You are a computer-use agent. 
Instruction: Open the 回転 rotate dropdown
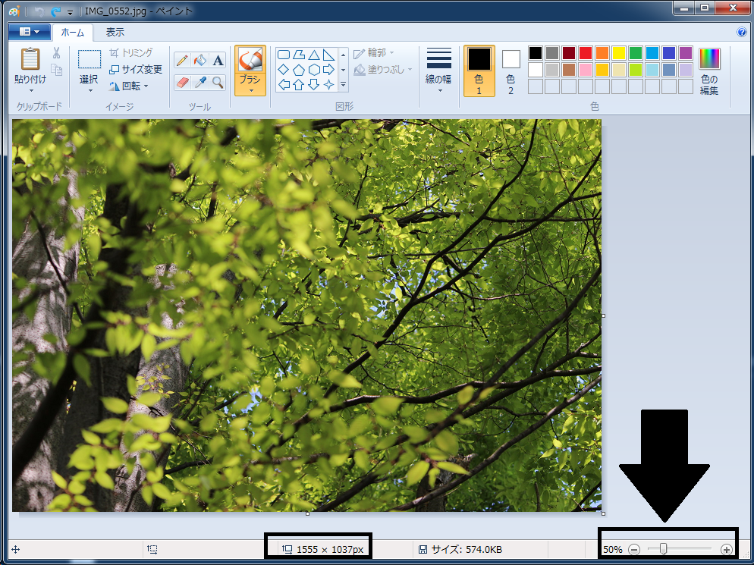point(129,86)
